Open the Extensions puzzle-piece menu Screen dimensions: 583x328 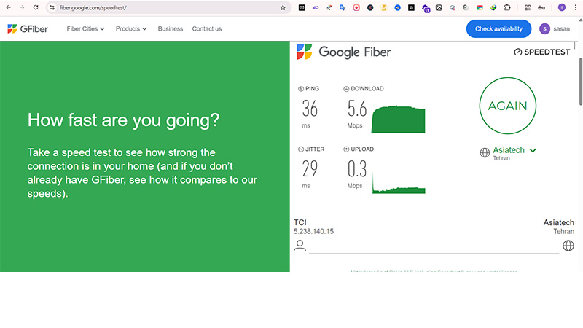(x=507, y=7)
